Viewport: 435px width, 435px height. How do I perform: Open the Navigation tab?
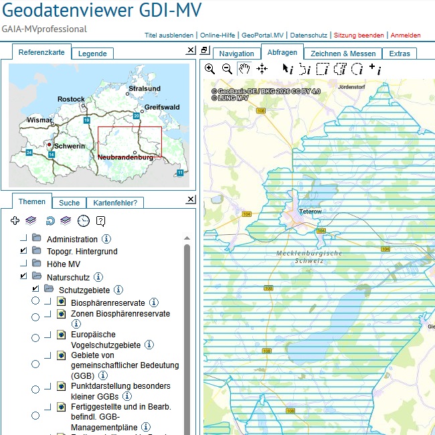point(237,54)
